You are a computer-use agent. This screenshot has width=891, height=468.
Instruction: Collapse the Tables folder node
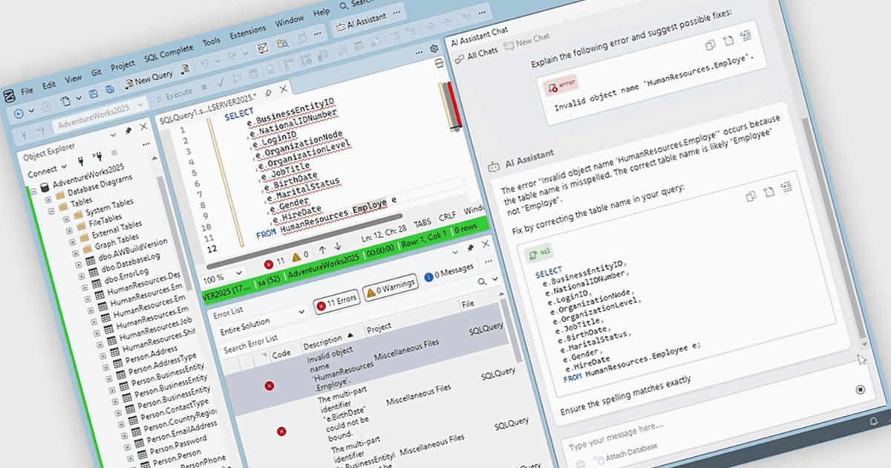[50, 211]
